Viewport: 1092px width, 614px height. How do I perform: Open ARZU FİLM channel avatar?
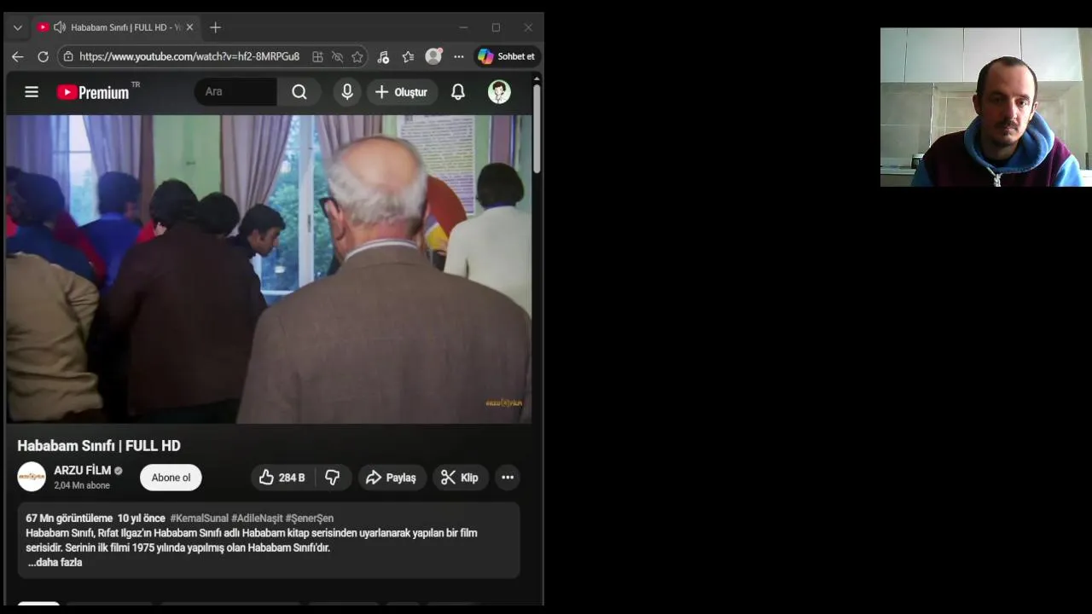[32, 477]
